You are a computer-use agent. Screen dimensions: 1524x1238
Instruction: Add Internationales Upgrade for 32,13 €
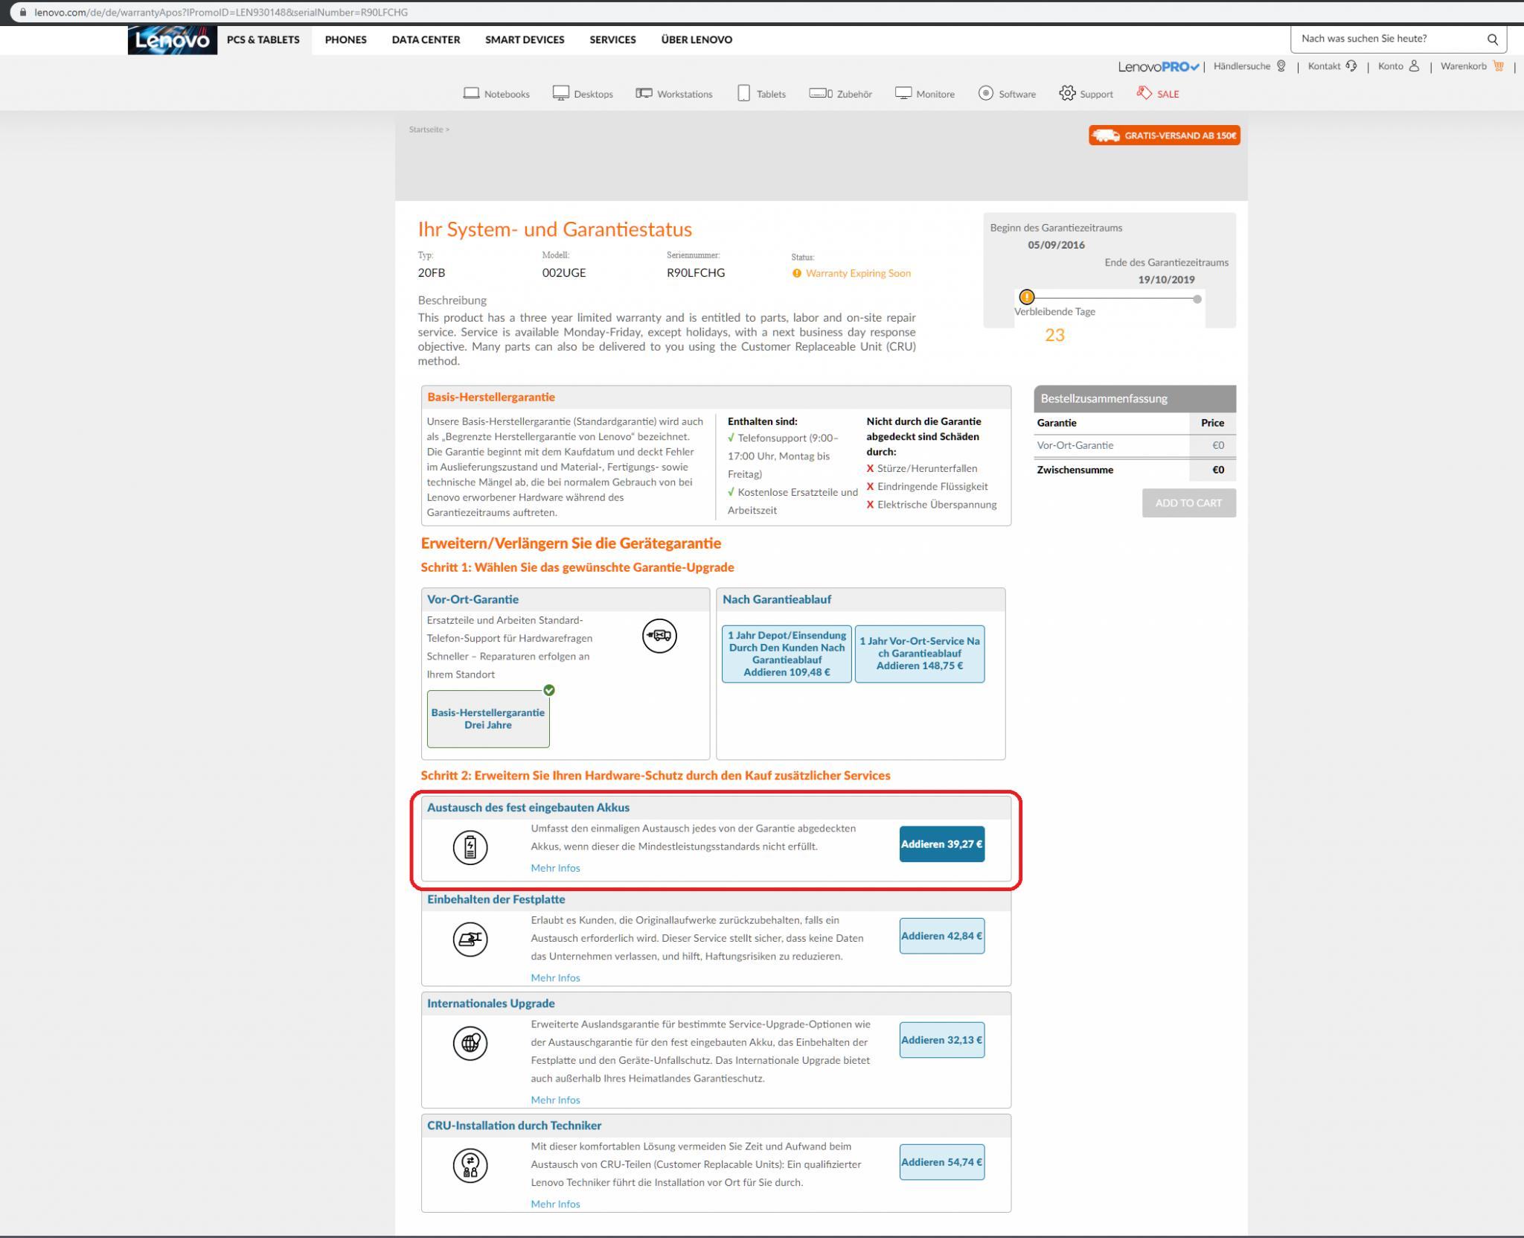coord(942,1040)
